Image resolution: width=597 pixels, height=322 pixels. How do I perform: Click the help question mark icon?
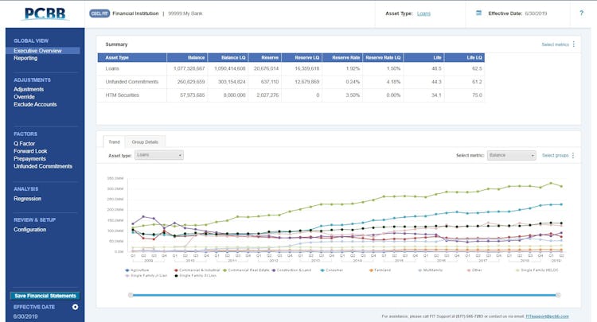(581, 13)
